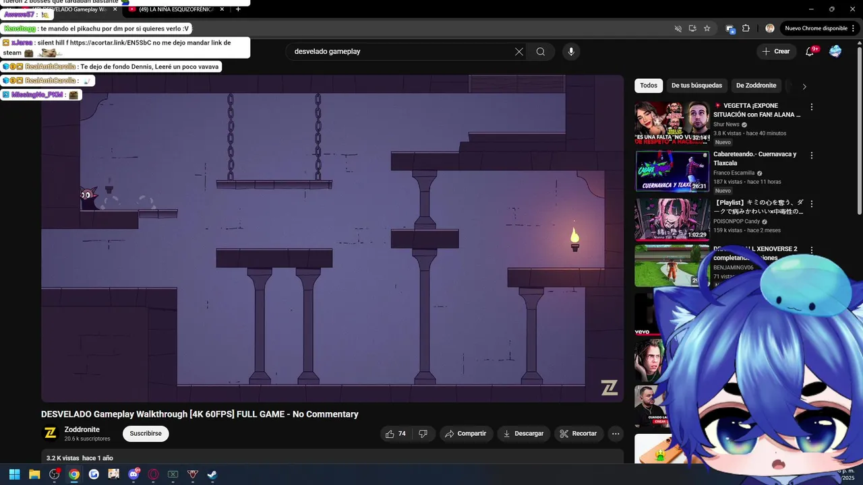This screenshot has height=485, width=863.
Task: Select the Todos filter chip
Action: coord(649,86)
